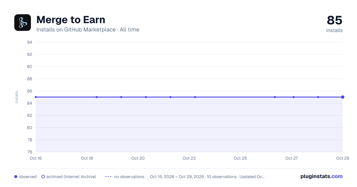Click the 82 y-axis value

[29, 115]
